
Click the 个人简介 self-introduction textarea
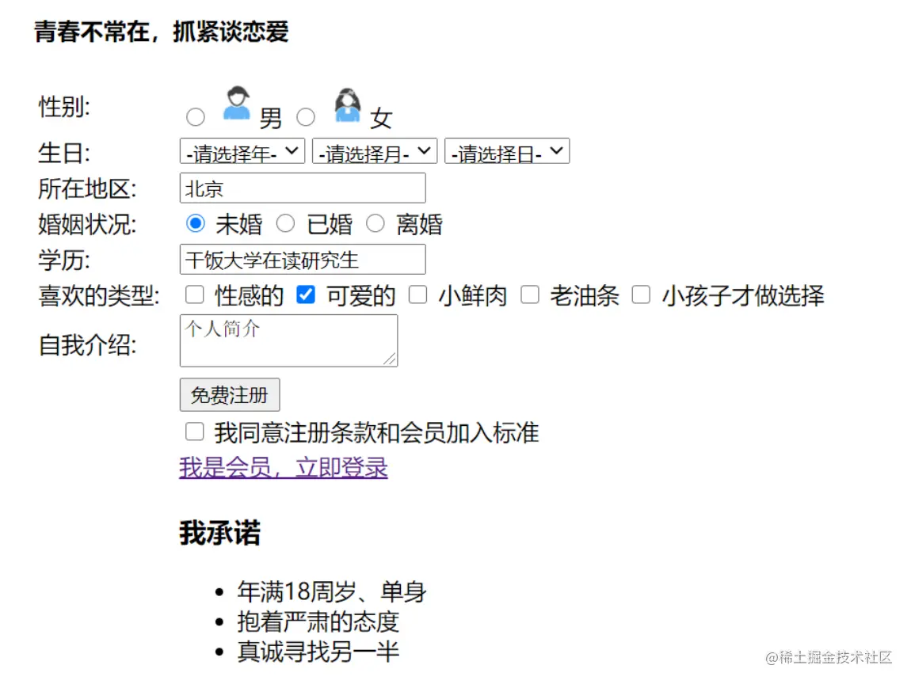(x=289, y=341)
